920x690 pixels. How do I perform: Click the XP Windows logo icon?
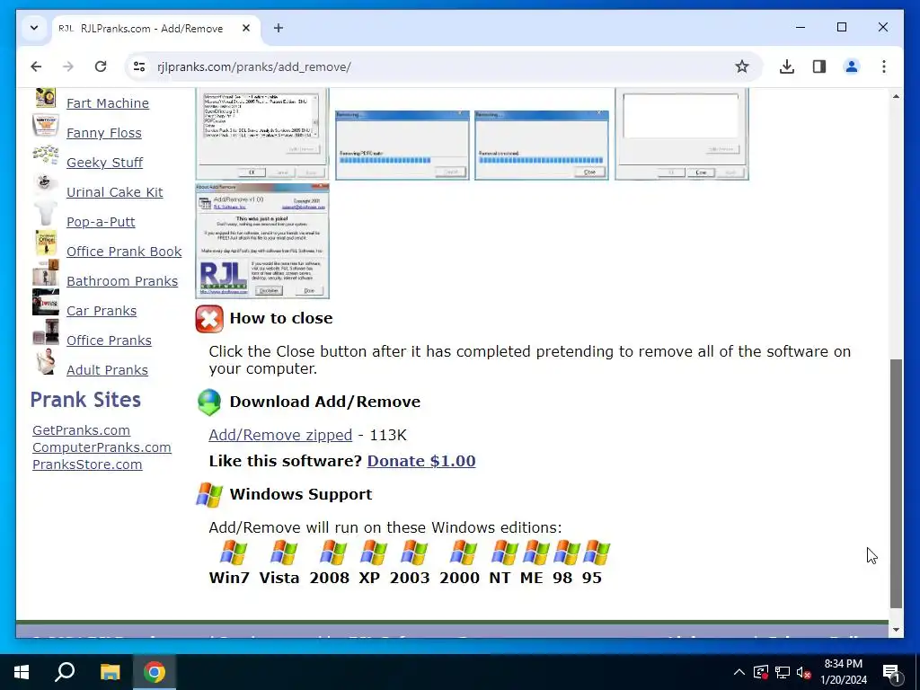pos(374,553)
